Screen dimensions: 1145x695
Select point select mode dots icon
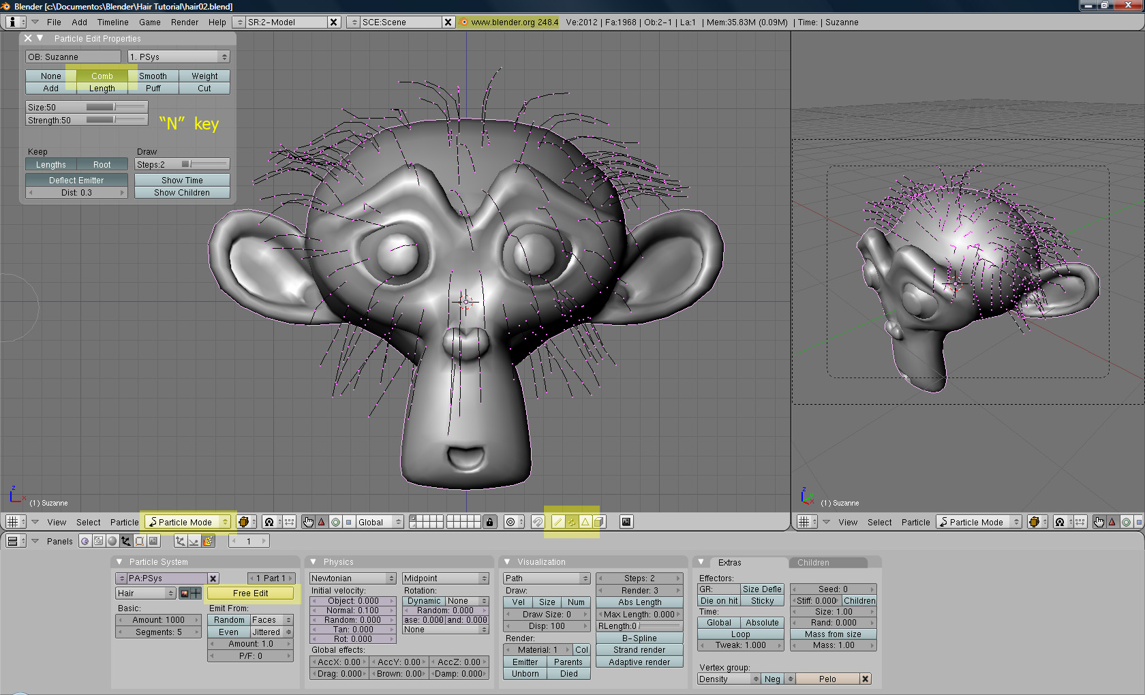click(x=572, y=522)
